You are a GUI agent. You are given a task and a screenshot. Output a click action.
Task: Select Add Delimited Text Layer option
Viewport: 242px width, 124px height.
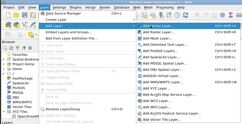click(x=165, y=45)
